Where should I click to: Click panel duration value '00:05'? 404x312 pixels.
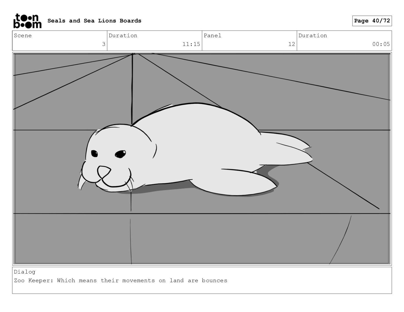[x=381, y=44]
